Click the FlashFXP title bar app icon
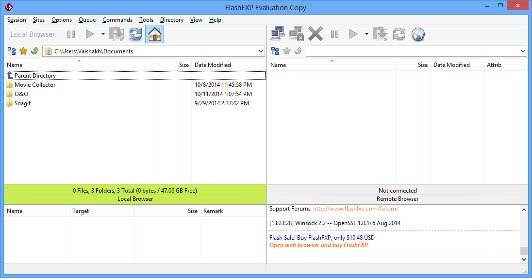The height and width of the screenshot is (278, 532). 9,7
